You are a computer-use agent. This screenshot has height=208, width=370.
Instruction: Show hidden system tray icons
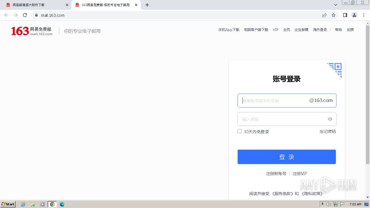tap(322, 204)
